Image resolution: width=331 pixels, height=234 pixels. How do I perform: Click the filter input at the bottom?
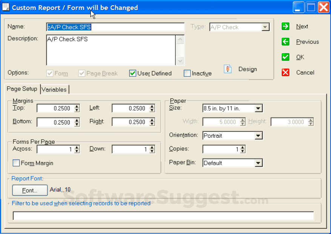(162, 215)
